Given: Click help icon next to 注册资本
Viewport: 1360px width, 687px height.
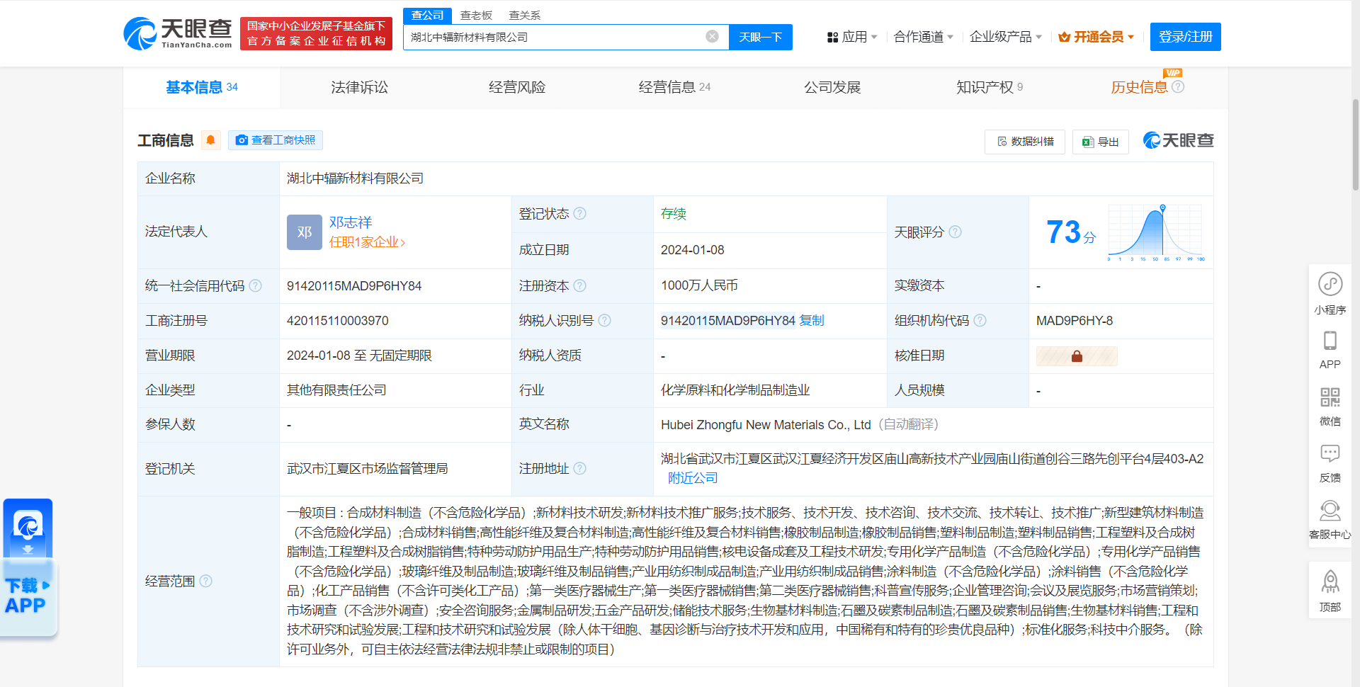Looking at the screenshot, I should 580,285.
